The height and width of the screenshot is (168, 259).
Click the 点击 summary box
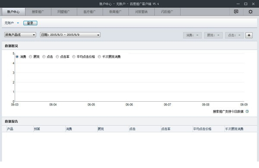pyautogui.click(x=234, y=35)
